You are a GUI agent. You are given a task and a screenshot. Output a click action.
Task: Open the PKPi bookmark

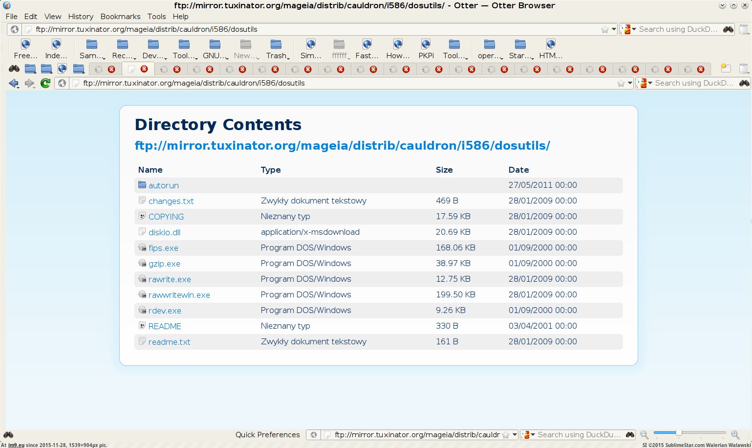pos(426,49)
